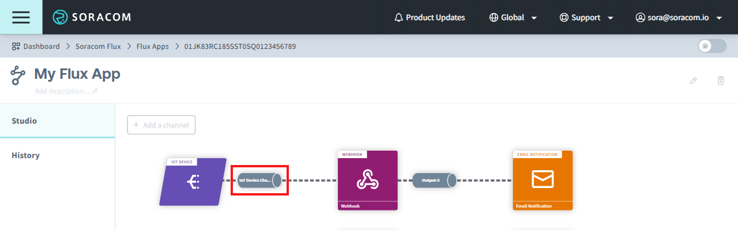Click the Webhook label at the bottom of the purple node
Screen dimensions: 738x230
point(350,206)
